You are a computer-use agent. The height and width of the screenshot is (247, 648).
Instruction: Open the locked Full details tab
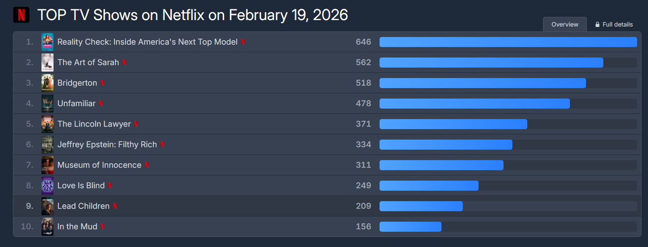(614, 24)
